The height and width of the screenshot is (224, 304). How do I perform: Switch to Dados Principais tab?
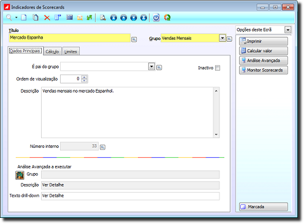click(x=26, y=51)
